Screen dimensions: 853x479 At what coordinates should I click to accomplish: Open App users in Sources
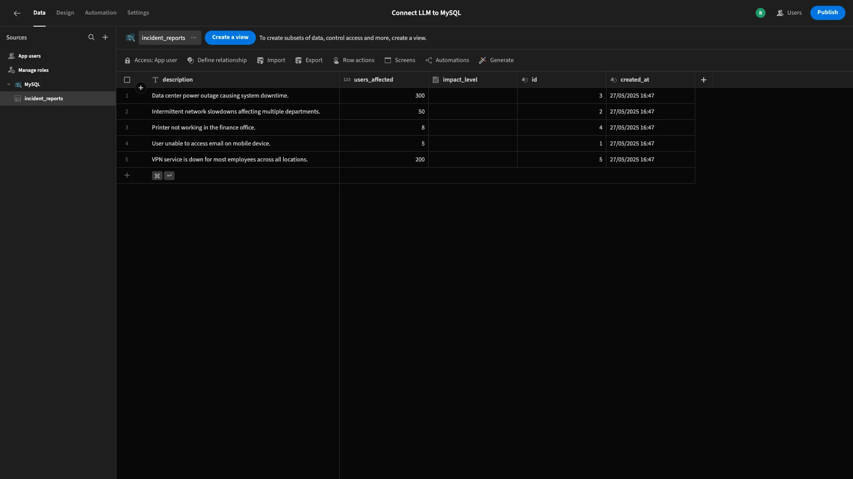58,56
